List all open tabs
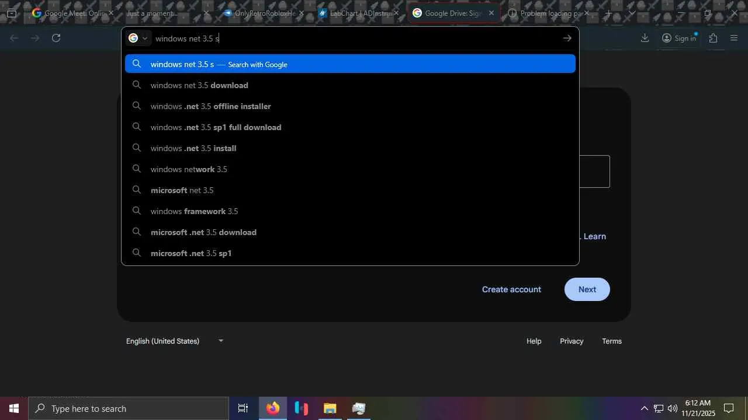 632,13
